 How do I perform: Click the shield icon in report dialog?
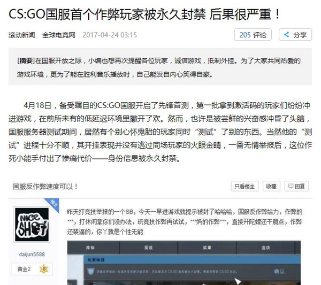click(x=90, y=272)
